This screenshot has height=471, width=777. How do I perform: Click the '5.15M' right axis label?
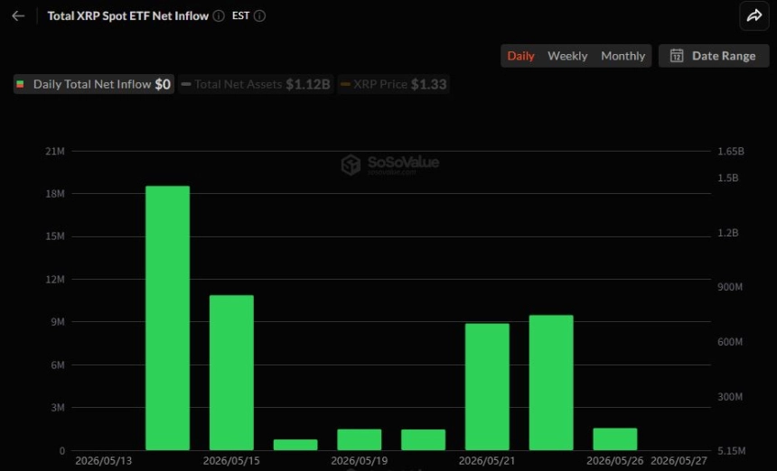[731, 451]
